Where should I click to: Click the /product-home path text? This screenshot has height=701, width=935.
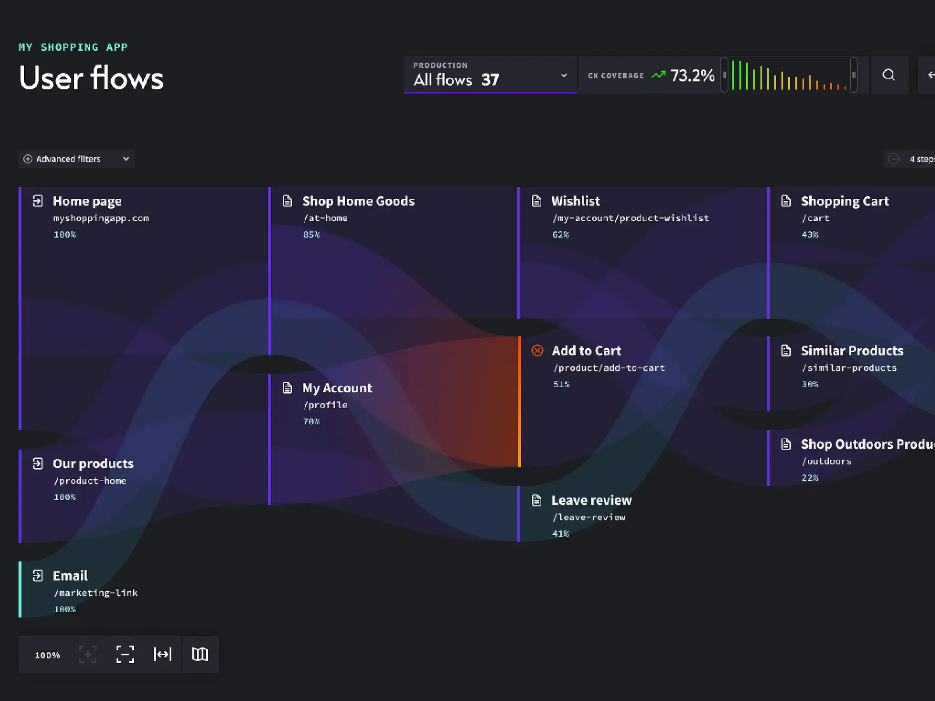(90, 481)
